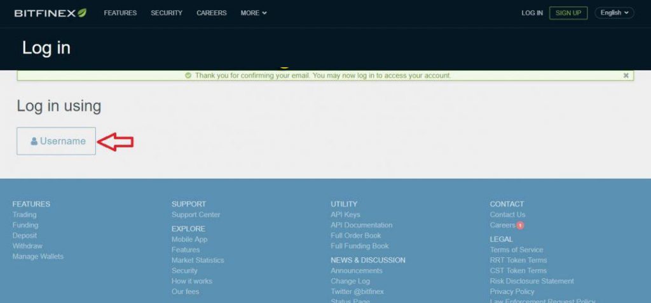Click the EXPLORE footer heading
Screen dimensions: 651x303
188,228
